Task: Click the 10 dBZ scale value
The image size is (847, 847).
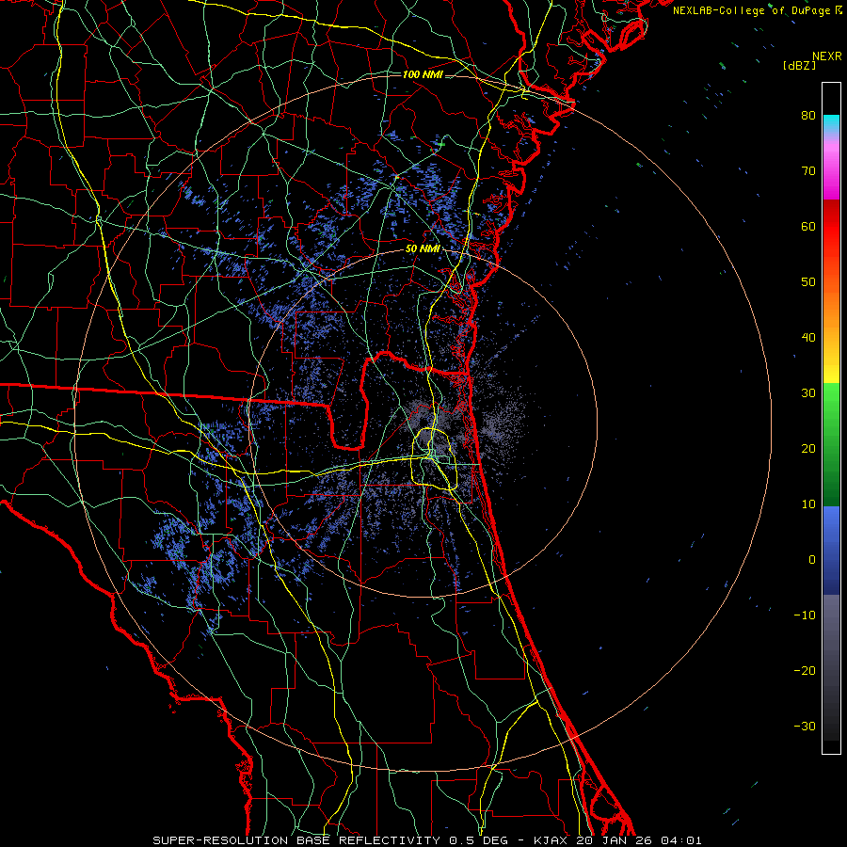Action: coord(808,504)
